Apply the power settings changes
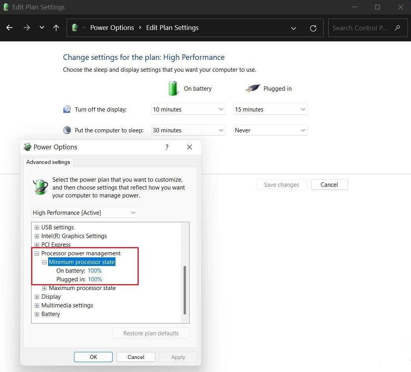Image resolution: width=411 pixels, height=372 pixels. pos(178,357)
